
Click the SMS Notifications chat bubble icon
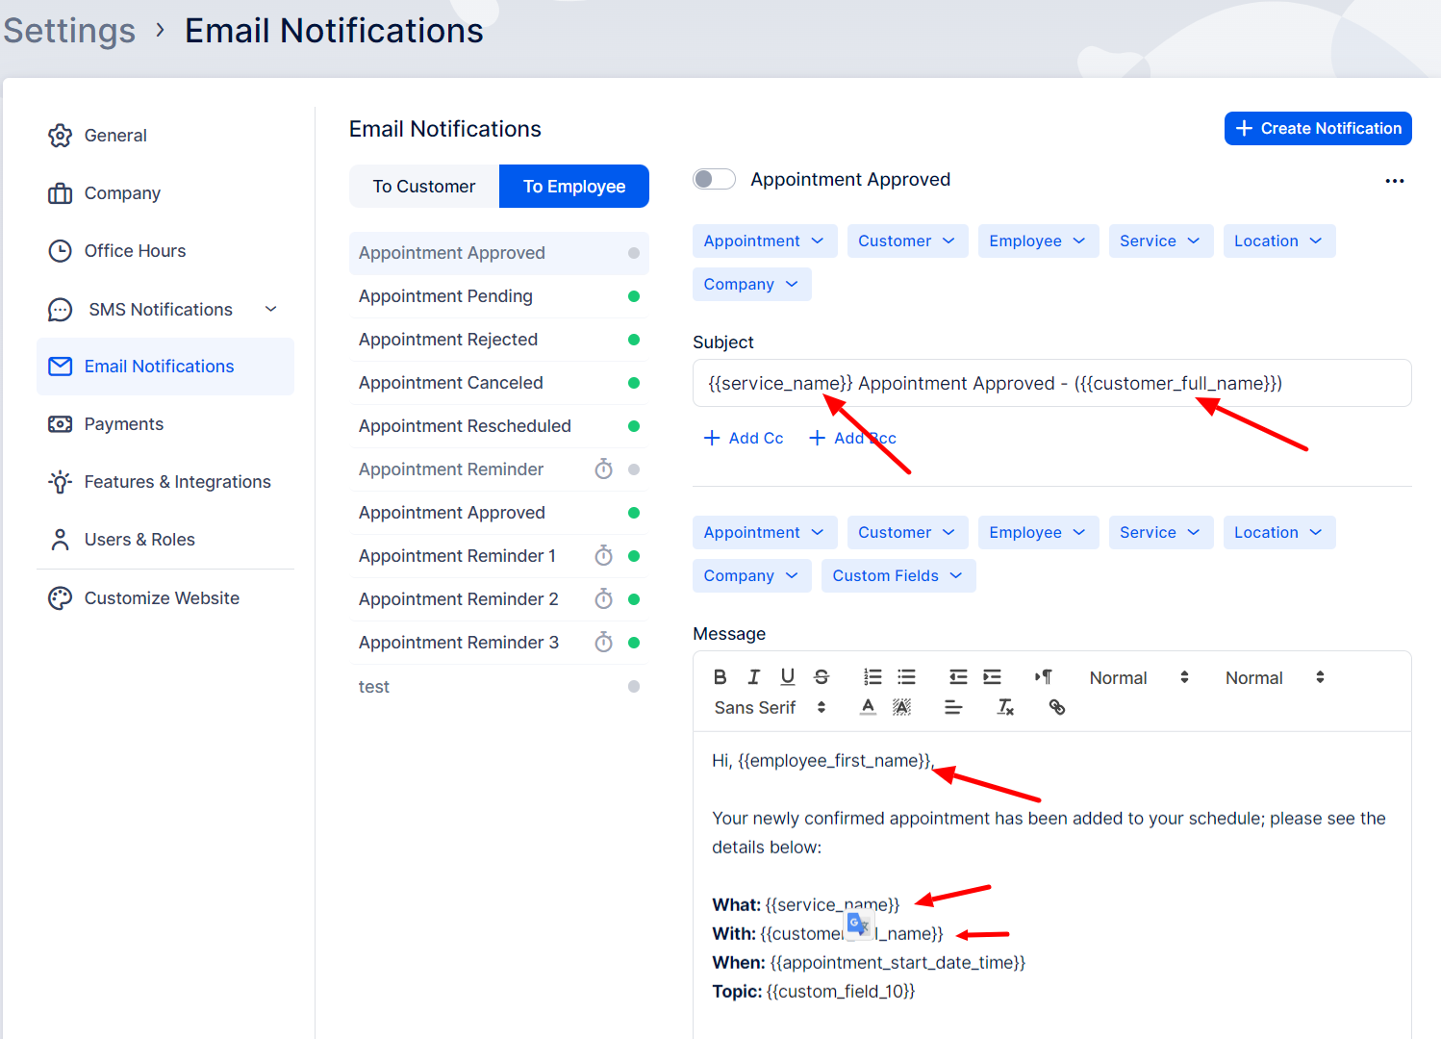60,310
